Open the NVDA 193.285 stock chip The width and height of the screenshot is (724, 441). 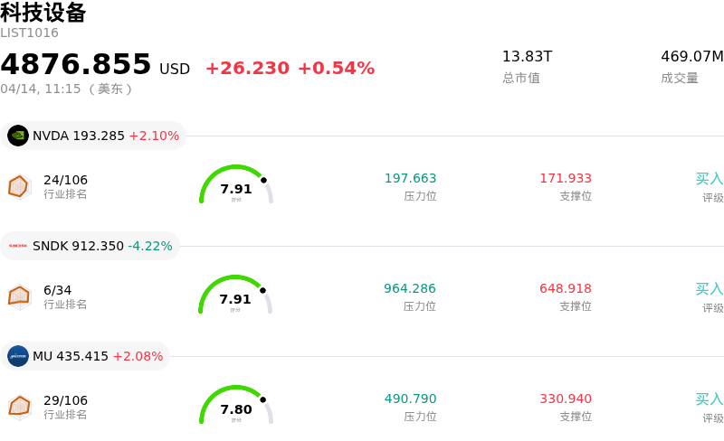pyautogui.click(x=94, y=136)
